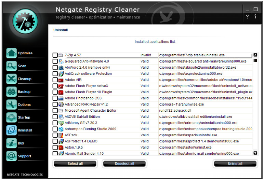The width and height of the screenshot is (264, 181).
Task: Click the scrollbar thumb of applications list
Action: coord(255,60)
